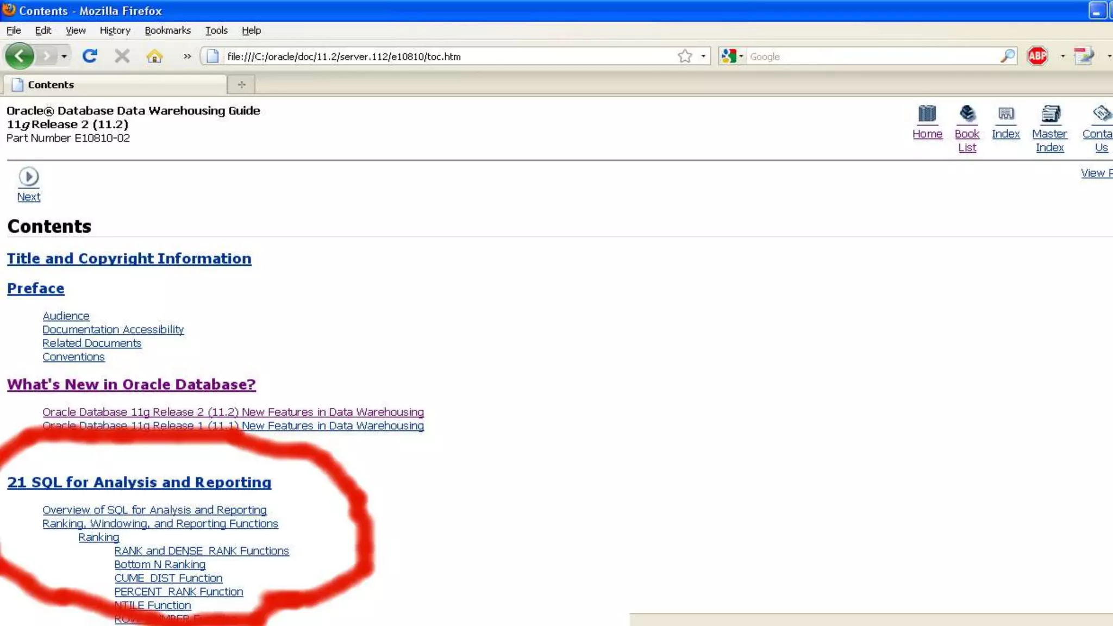Open the Tools menu

tap(216, 30)
